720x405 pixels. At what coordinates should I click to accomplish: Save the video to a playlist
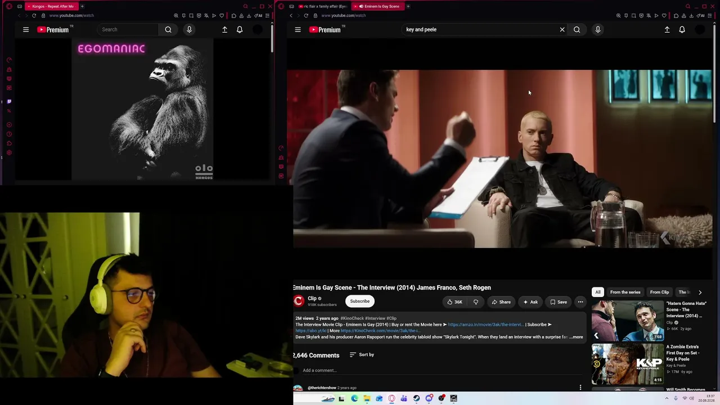click(x=558, y=302)
